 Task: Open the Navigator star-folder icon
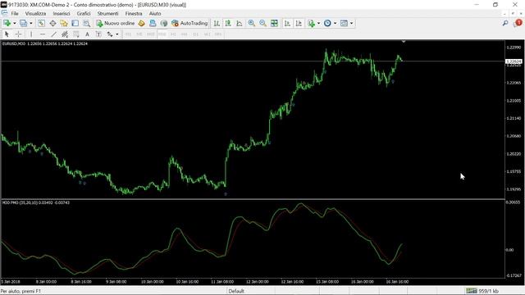point(64,23)
